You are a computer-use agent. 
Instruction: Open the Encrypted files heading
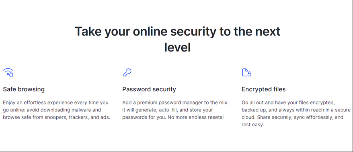pos(264,89)
